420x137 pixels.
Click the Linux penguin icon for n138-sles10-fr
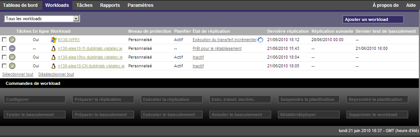[x=53, y=48]
